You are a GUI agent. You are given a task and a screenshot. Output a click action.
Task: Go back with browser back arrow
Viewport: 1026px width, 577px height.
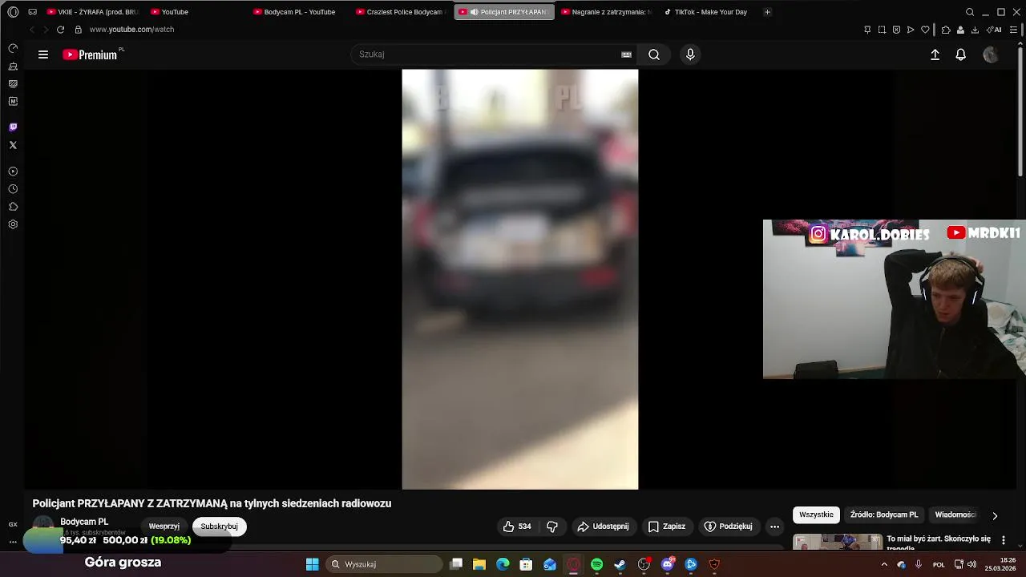32,30
